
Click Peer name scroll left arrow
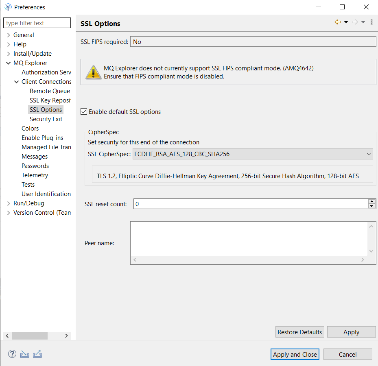135,259
